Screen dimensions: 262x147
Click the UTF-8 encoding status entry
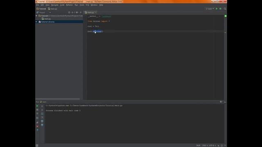click(x=212, y=145)
